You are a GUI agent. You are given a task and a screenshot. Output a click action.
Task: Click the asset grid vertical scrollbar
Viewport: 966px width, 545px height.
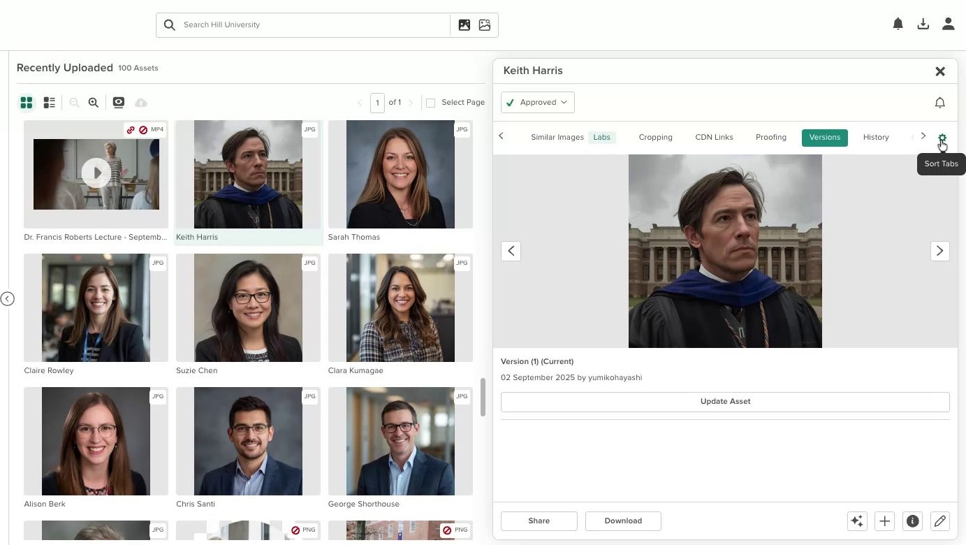pyautogui.click(x=483, y=398)
